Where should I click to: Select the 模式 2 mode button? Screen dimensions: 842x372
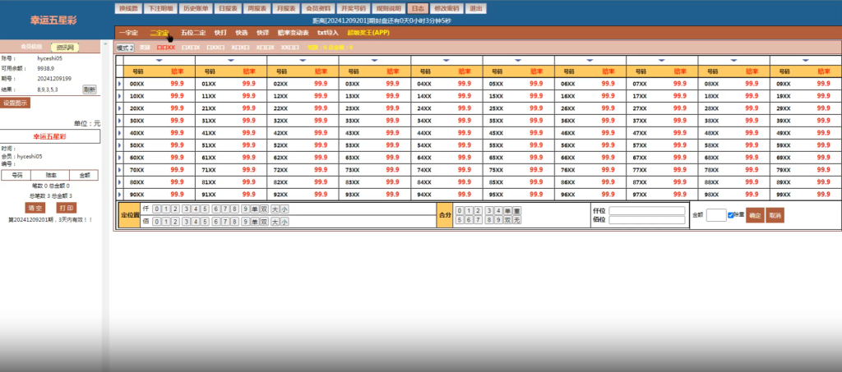[125, 48]
